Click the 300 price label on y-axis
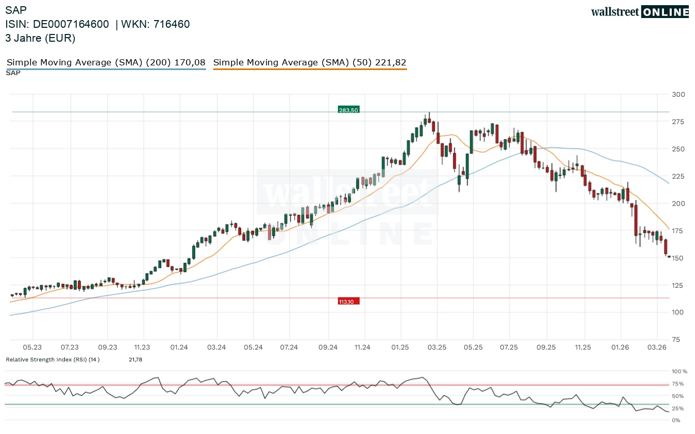The width and height of the screenshot is (695, 434). (678, 94)
